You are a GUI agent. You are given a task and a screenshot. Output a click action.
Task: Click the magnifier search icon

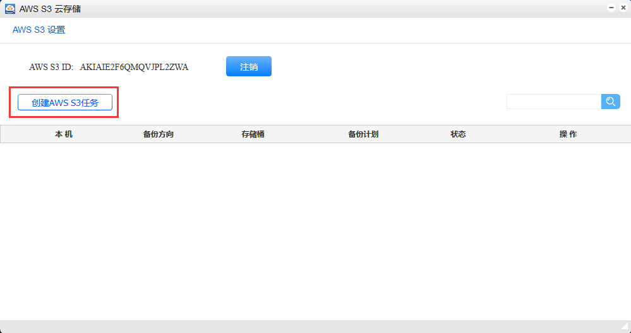pyautogui.click(x=611, y=102)
